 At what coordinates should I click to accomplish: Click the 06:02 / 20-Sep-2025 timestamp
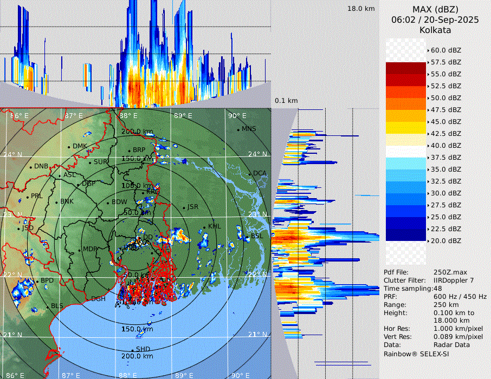pos(435,19)
